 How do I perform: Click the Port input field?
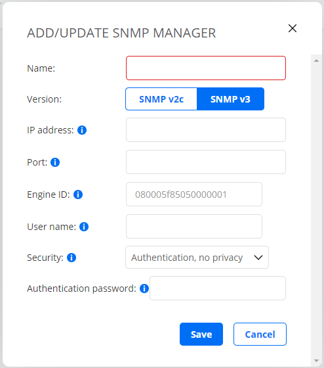tap(206, 162)
